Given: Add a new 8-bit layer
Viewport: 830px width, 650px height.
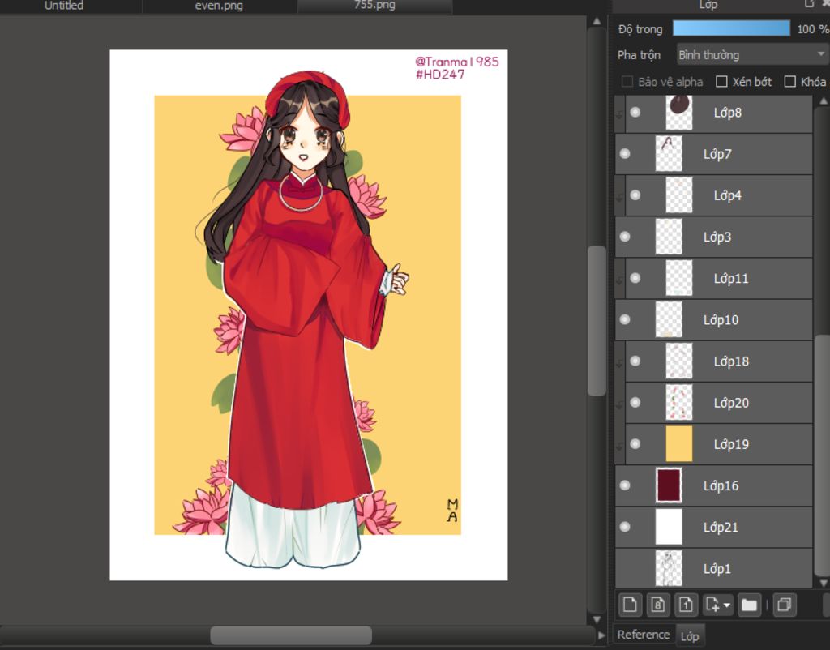Looking at the screenshot, I should coord(658,605).
